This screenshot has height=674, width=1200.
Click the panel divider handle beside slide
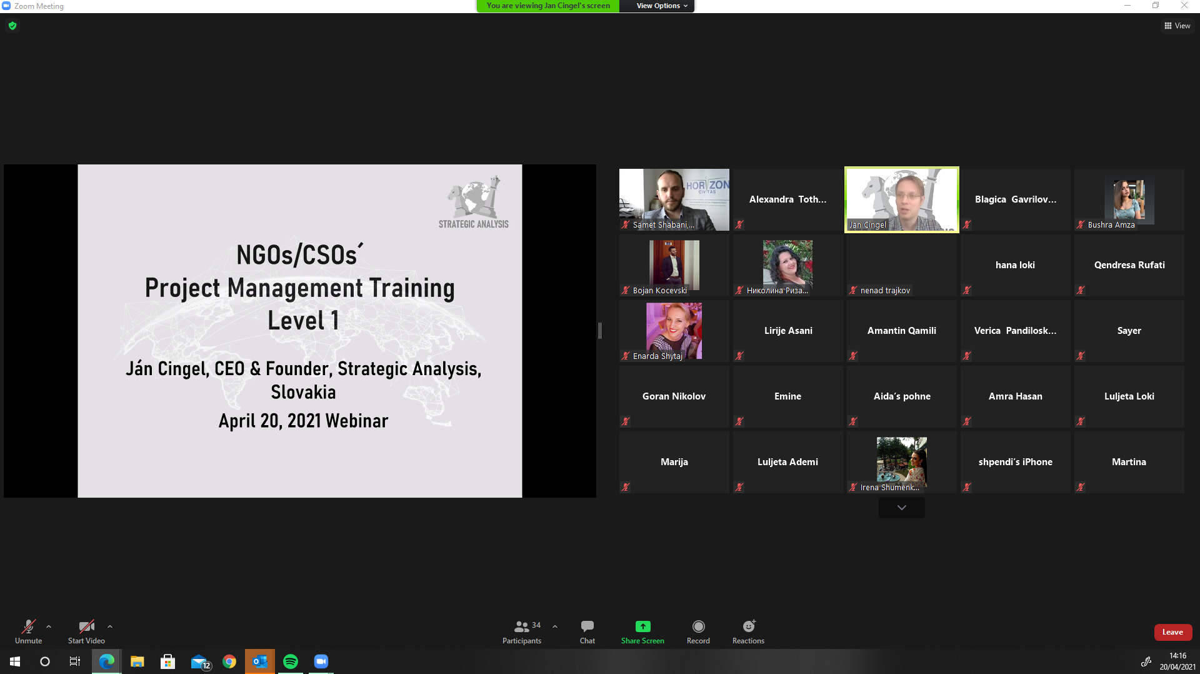pyautogui.click(x=600, y=331)
